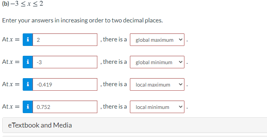Click the input field containing 0.752

(65, 107)
